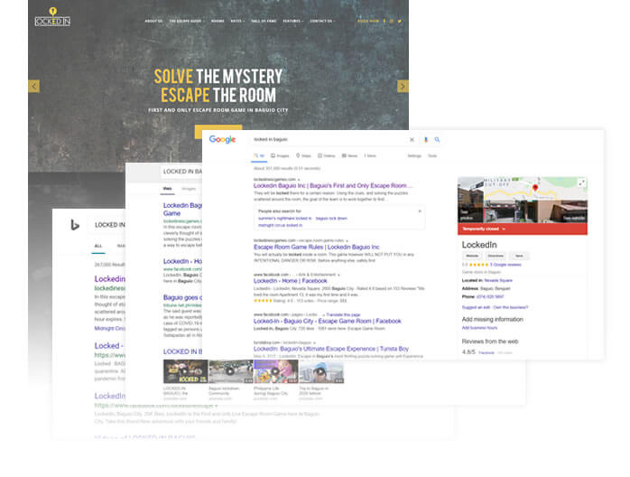The height and width of the screenshot is (477, 630).
Task: Click the LockedIn phone number link
Action: point(490,297)
